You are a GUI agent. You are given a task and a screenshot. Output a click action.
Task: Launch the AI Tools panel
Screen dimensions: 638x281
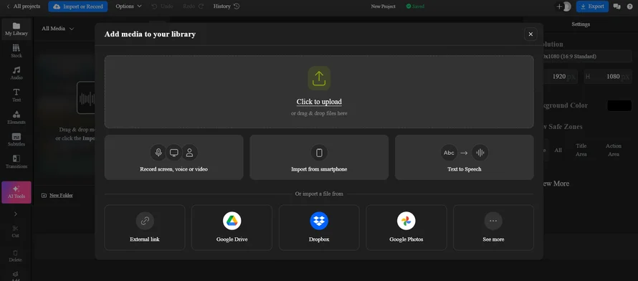coord(16,192)
